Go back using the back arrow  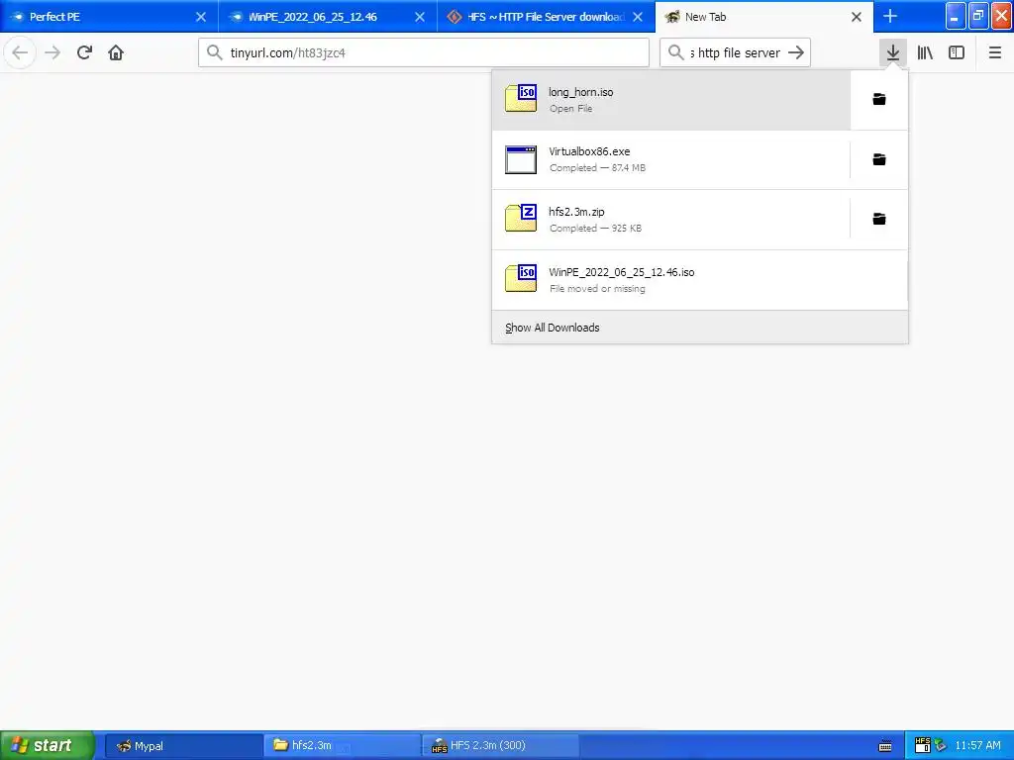pos(20,52)
